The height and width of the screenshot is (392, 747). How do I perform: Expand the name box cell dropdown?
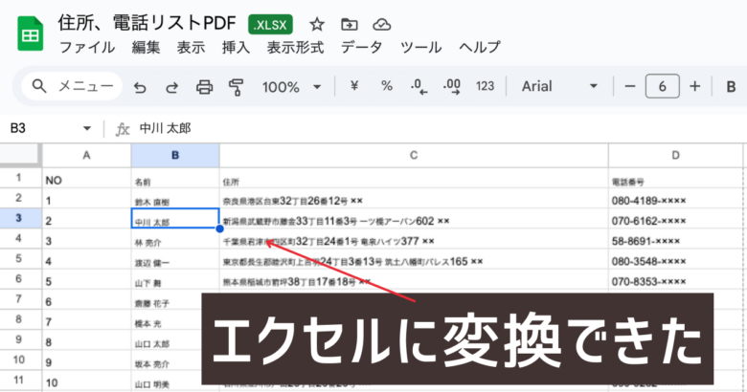click(x=87, y=128)
